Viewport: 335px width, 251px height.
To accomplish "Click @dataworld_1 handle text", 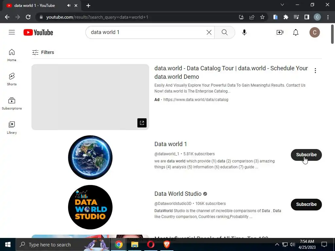I will click(167, 154).
